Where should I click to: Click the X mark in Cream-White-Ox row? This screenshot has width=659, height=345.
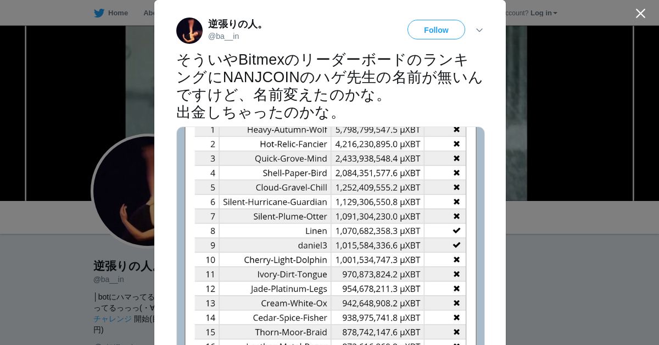(456, 303)
